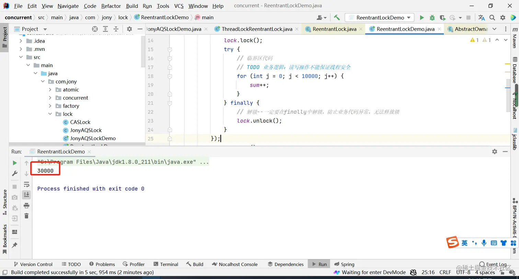Expand the factory package

coord(50,106)
